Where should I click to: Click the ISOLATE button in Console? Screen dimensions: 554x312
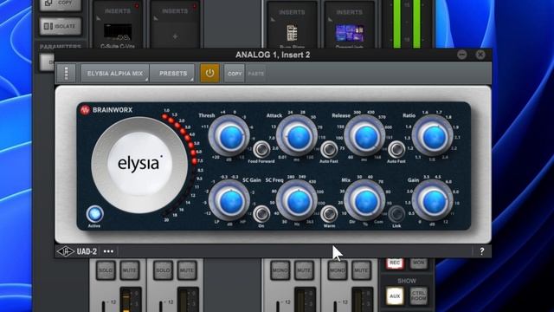pyautogui.click(x=60, y=26)
